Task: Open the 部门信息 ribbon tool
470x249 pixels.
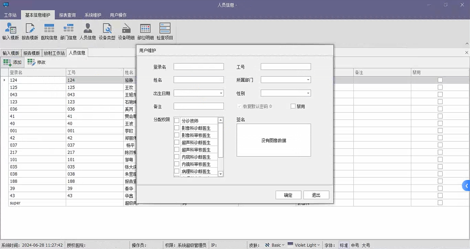Action: click(x=68, y=31)
